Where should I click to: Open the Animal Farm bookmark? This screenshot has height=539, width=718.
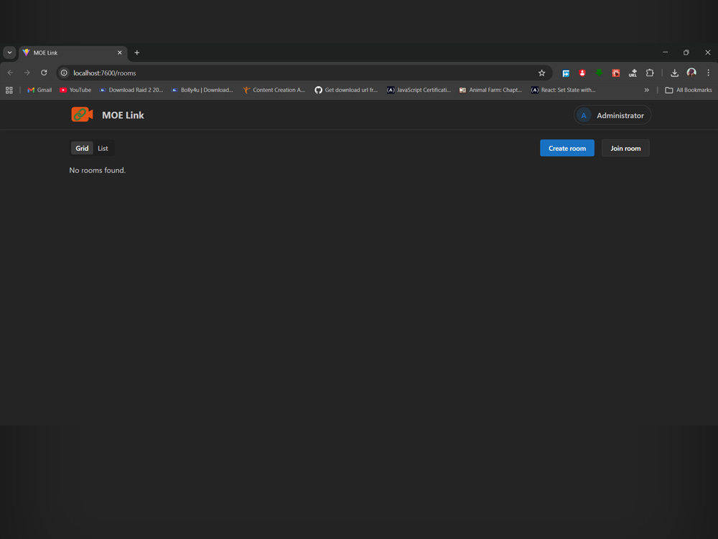(490, 91)
